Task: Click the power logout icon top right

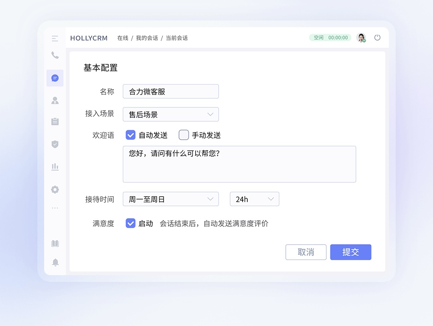Action: click(377, 37)
